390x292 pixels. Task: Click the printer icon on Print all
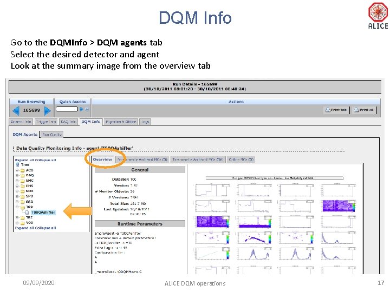point(356,110)
